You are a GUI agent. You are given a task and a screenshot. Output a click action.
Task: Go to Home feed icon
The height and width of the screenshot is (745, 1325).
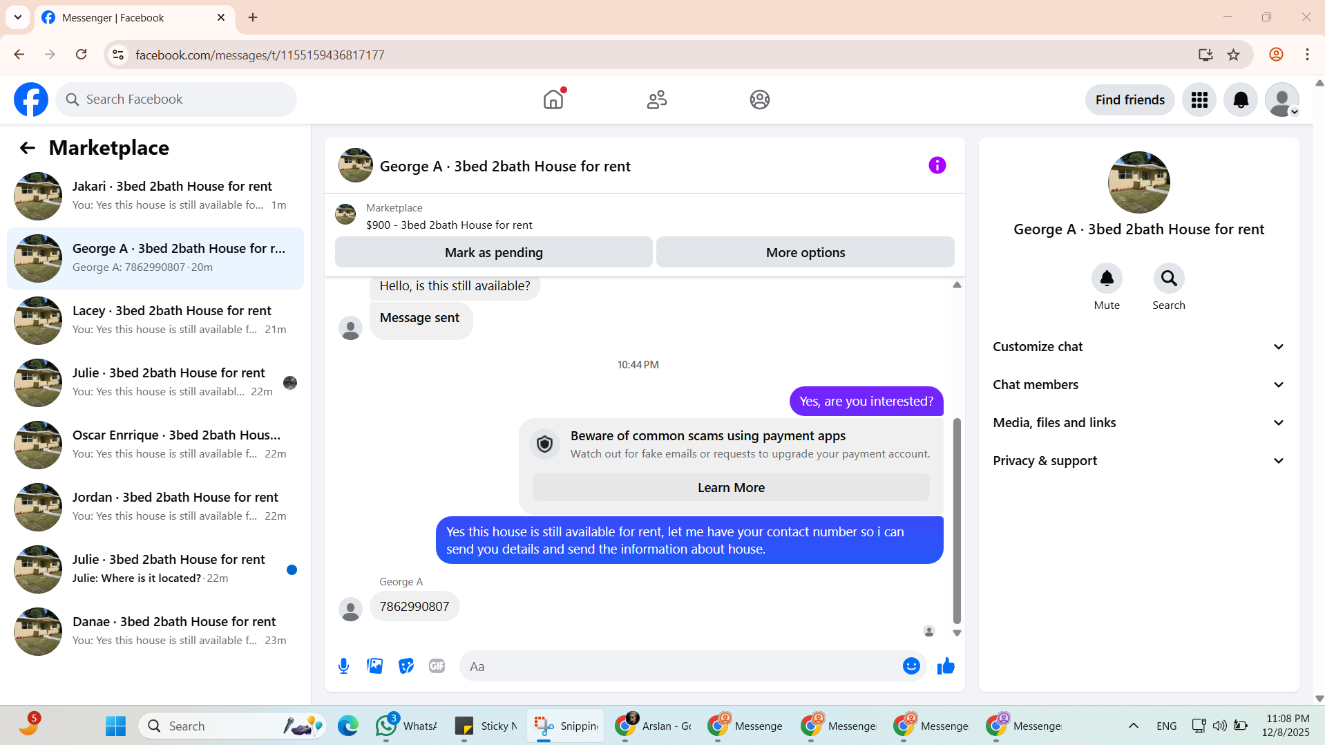coord(553,100)
